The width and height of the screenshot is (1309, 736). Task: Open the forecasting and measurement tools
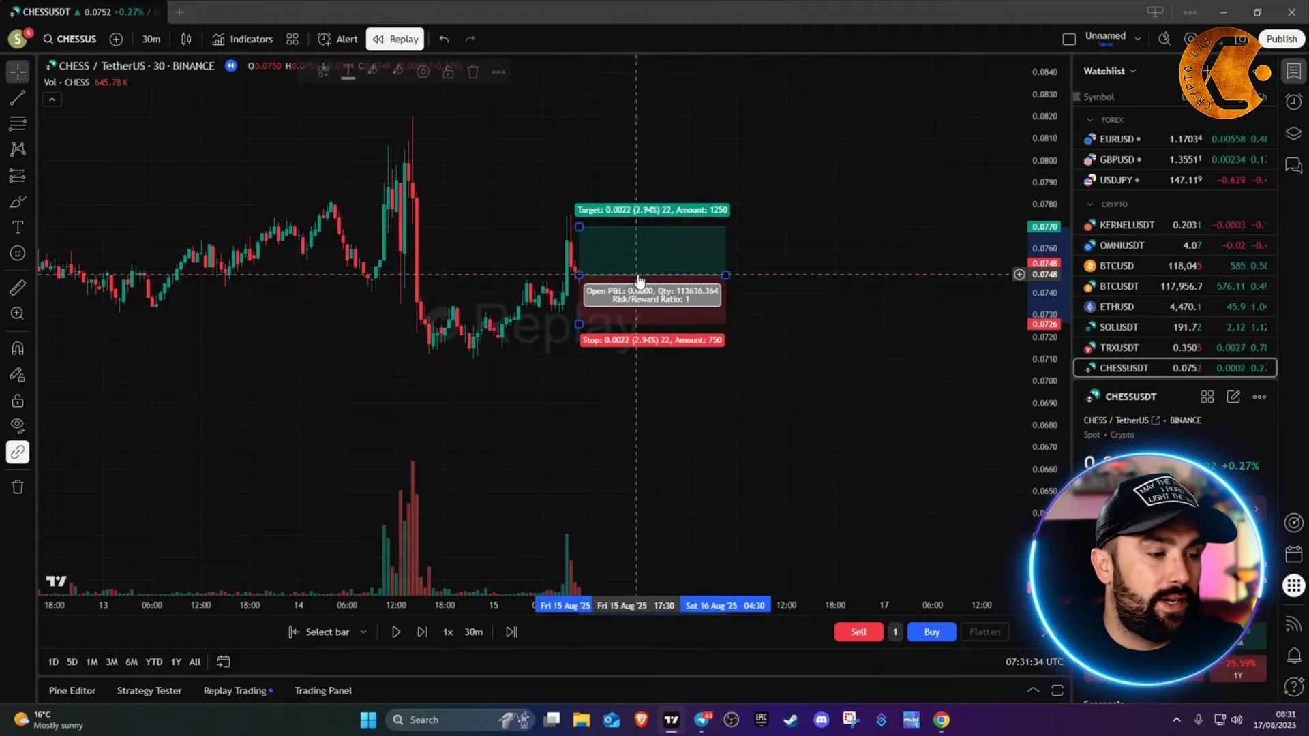18,175
